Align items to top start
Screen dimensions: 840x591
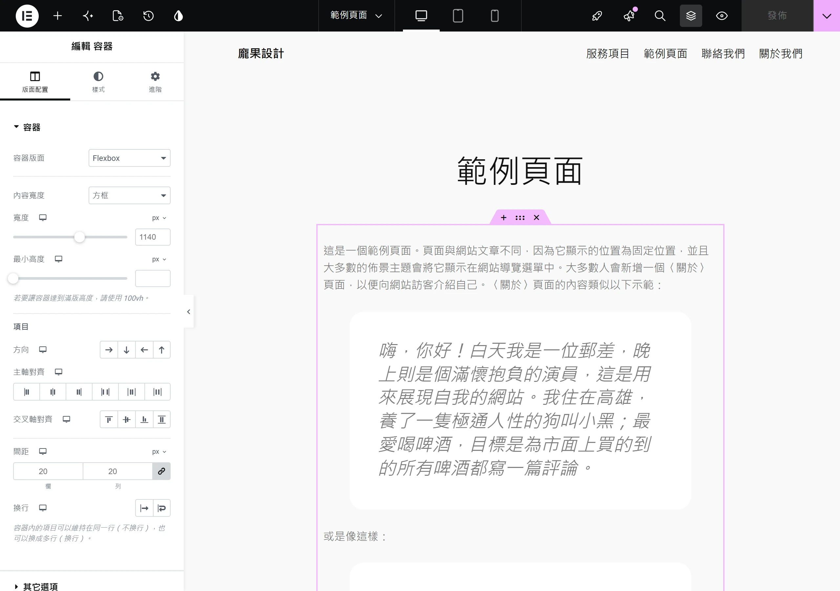[x=109, y=419]
